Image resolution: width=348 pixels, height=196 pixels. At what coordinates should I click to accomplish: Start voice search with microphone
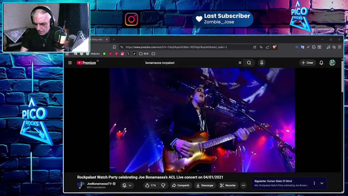point(262,63)
